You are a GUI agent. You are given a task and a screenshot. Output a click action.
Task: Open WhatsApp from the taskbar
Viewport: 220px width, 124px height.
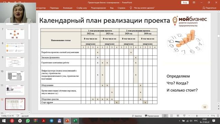pyautogui.click(x=28, y=121)
